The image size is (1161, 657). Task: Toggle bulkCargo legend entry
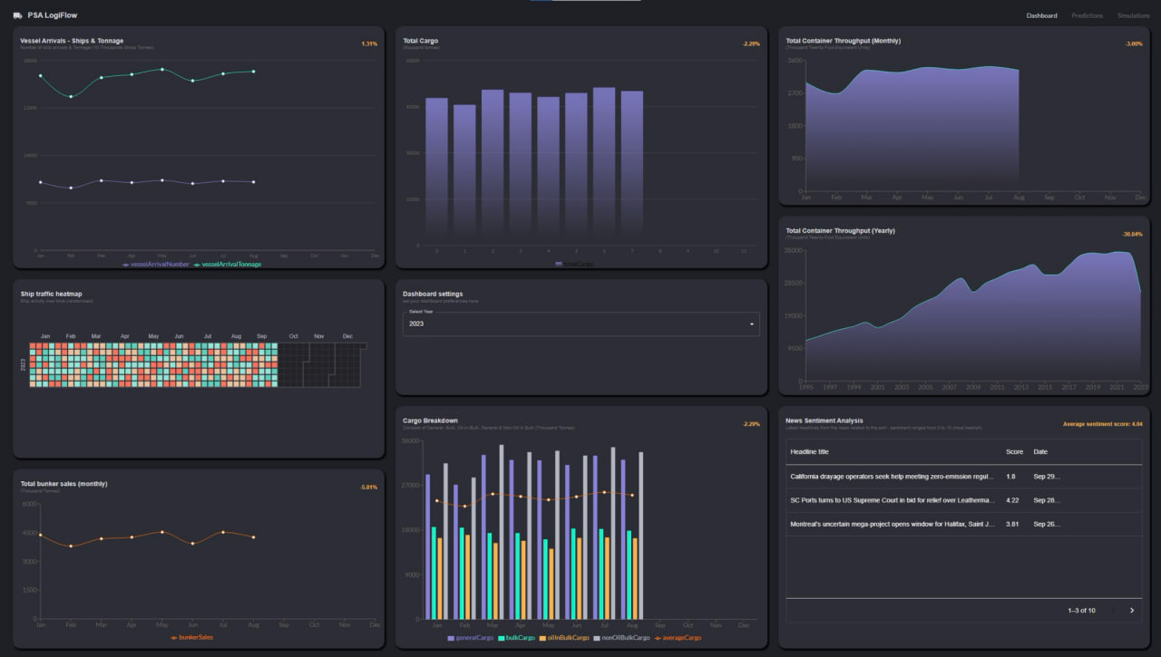click(x=517, y=638)
